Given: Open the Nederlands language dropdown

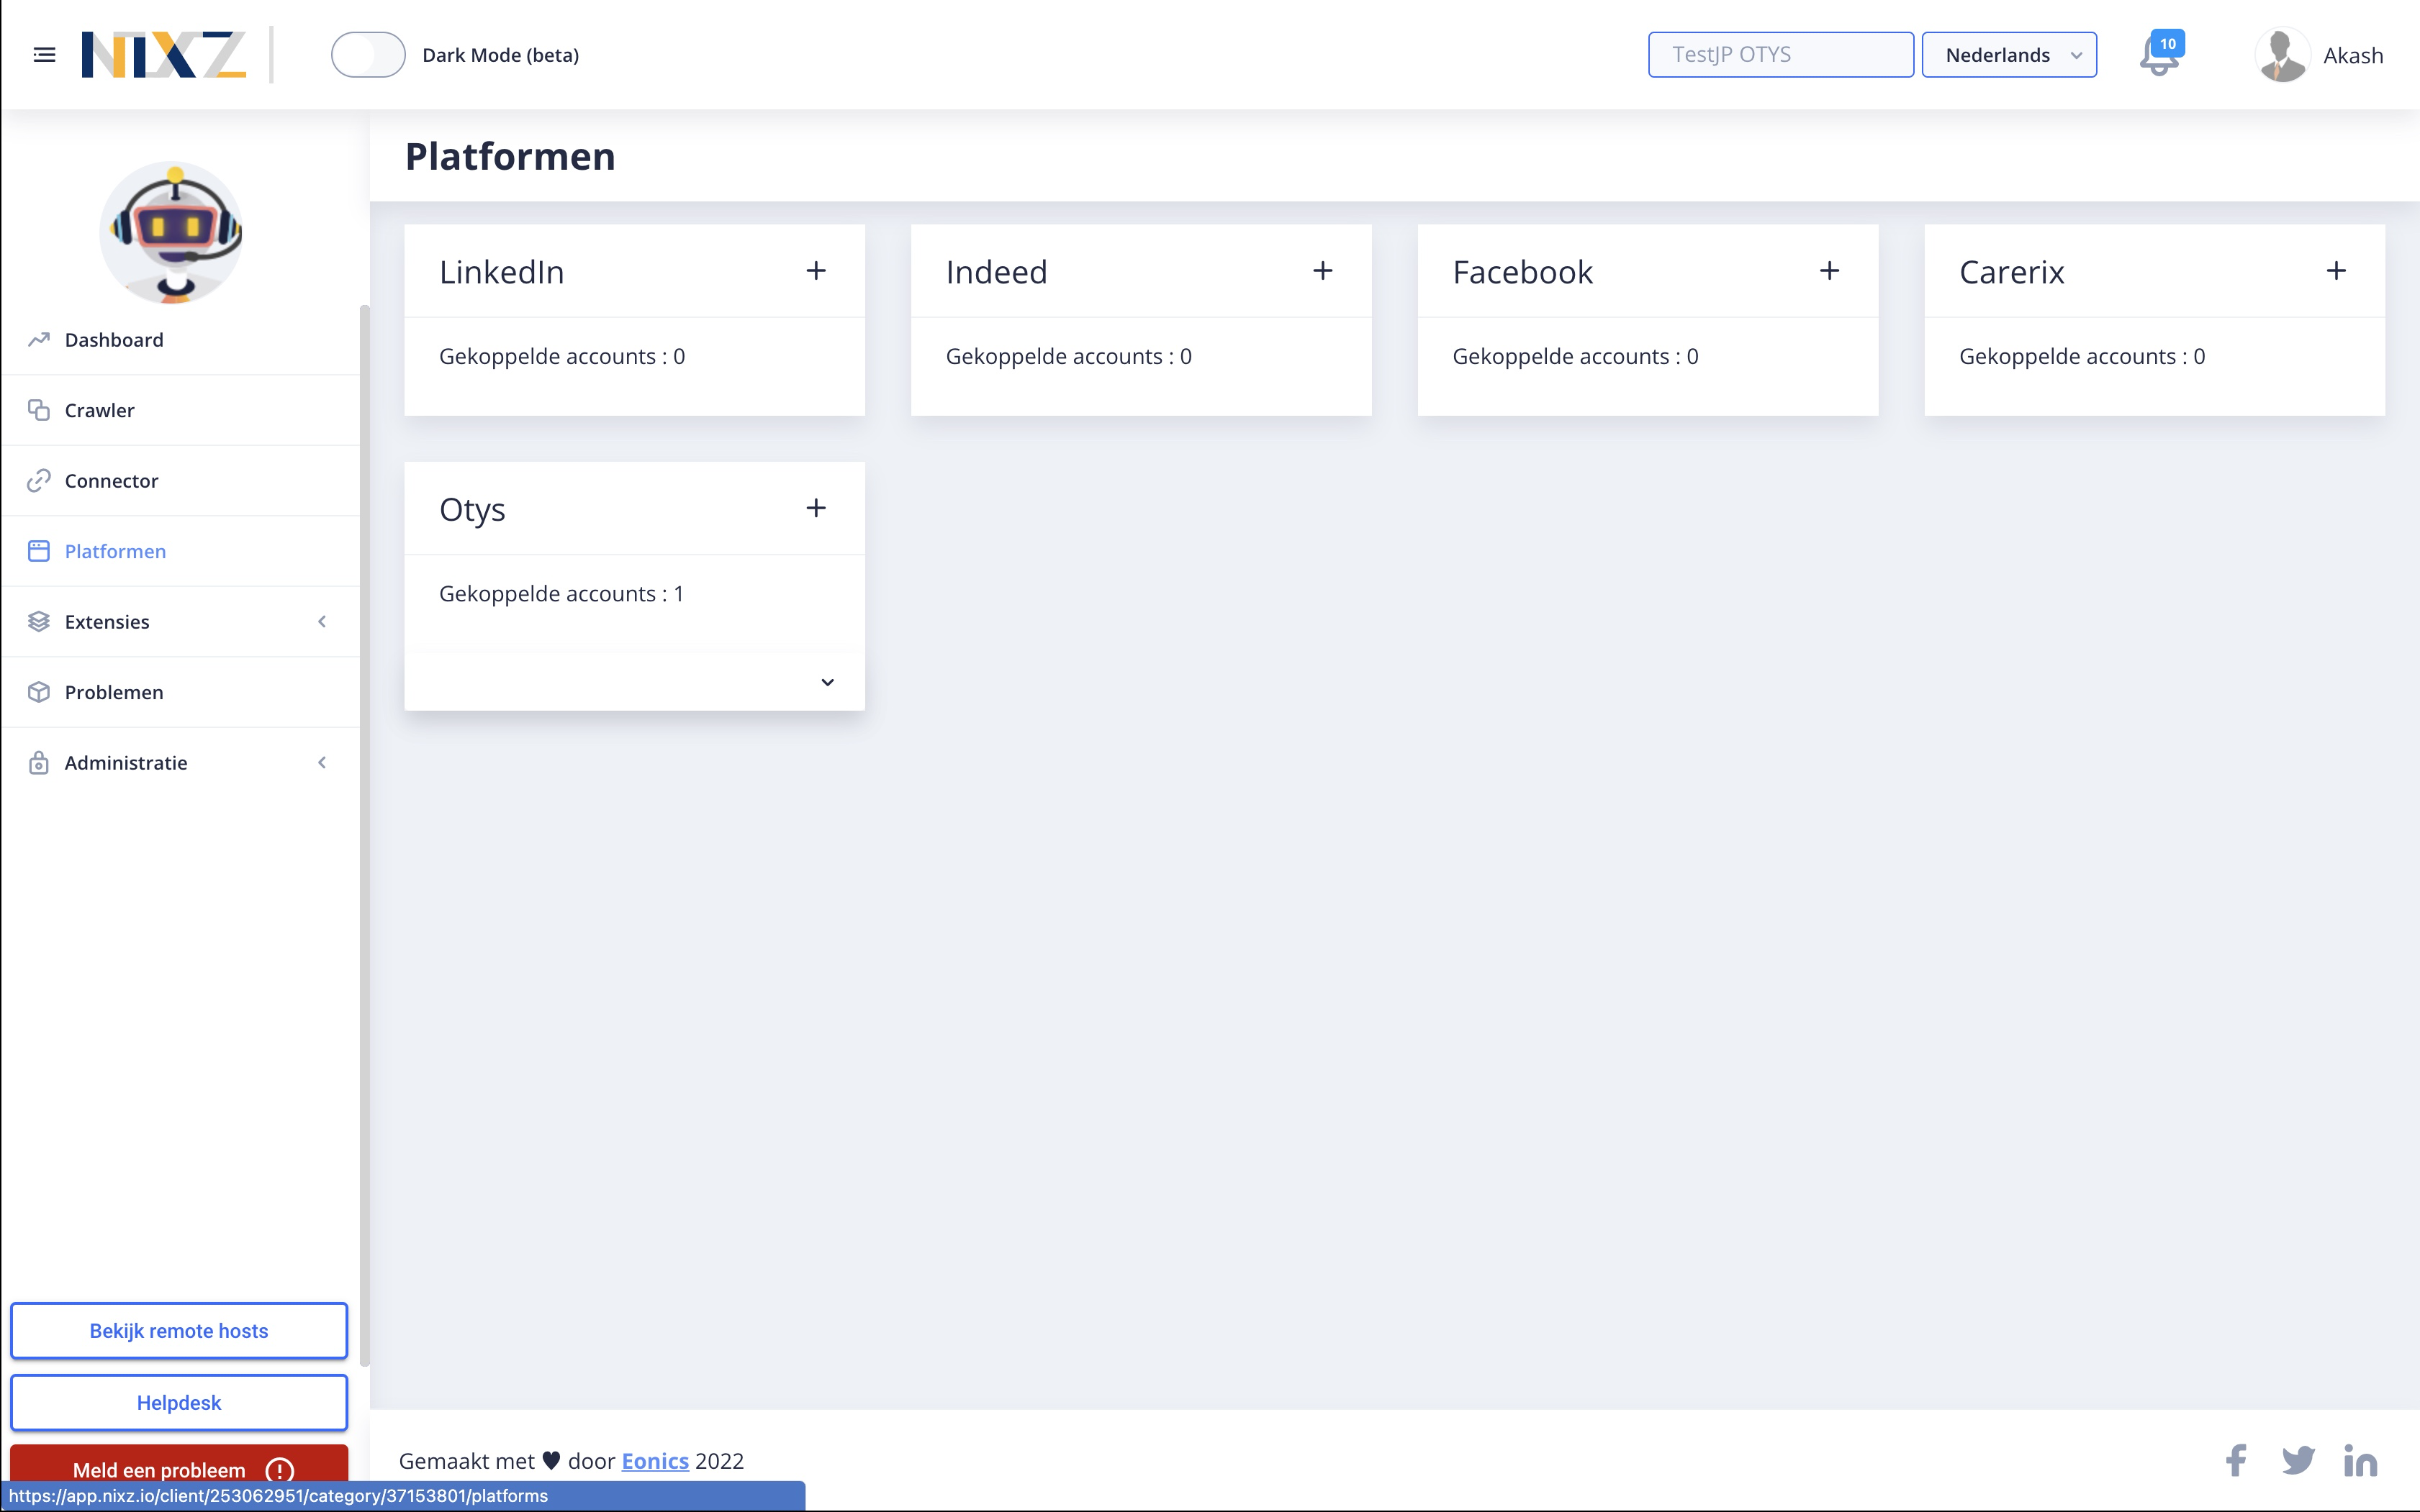Looking at the screenshot, I should 2008,55.
